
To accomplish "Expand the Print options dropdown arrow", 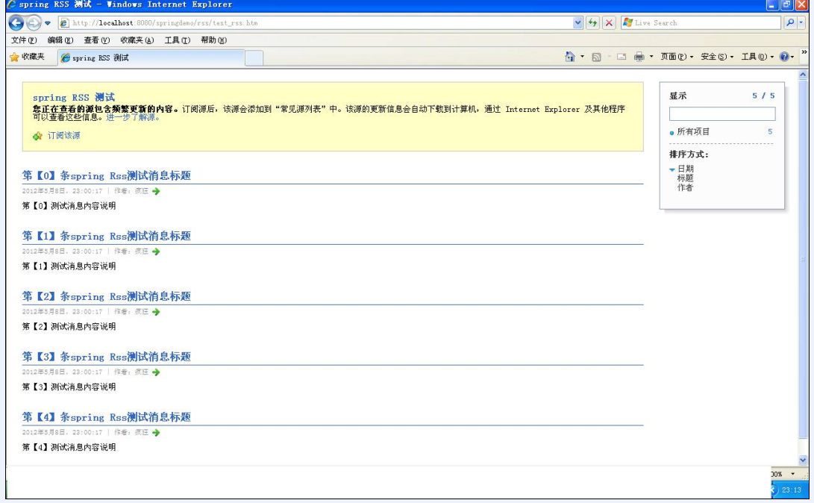I will click(x=651, y=57).
